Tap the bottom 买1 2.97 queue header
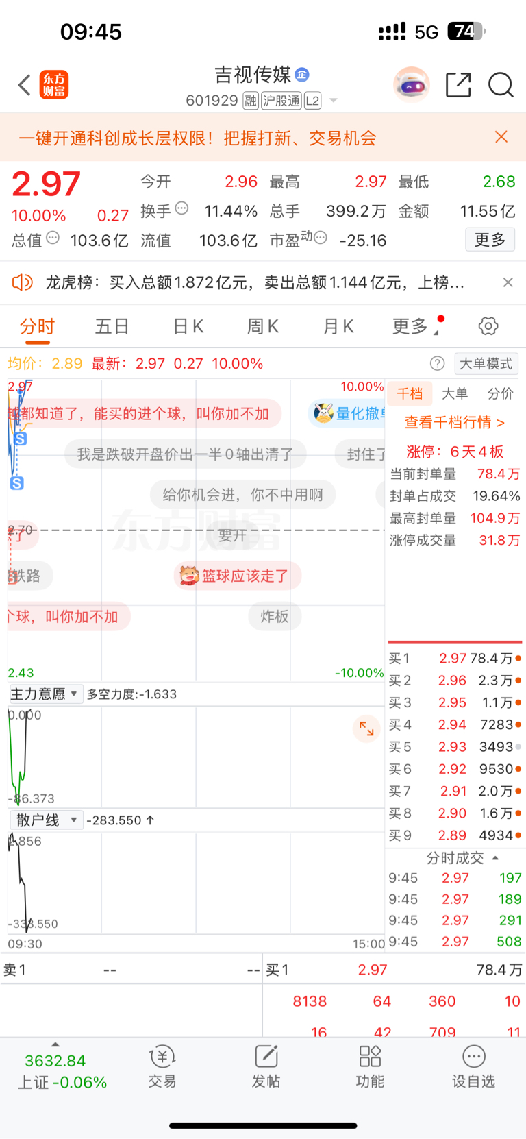Viewport: 526px width, 1139px height. [394, 970]
